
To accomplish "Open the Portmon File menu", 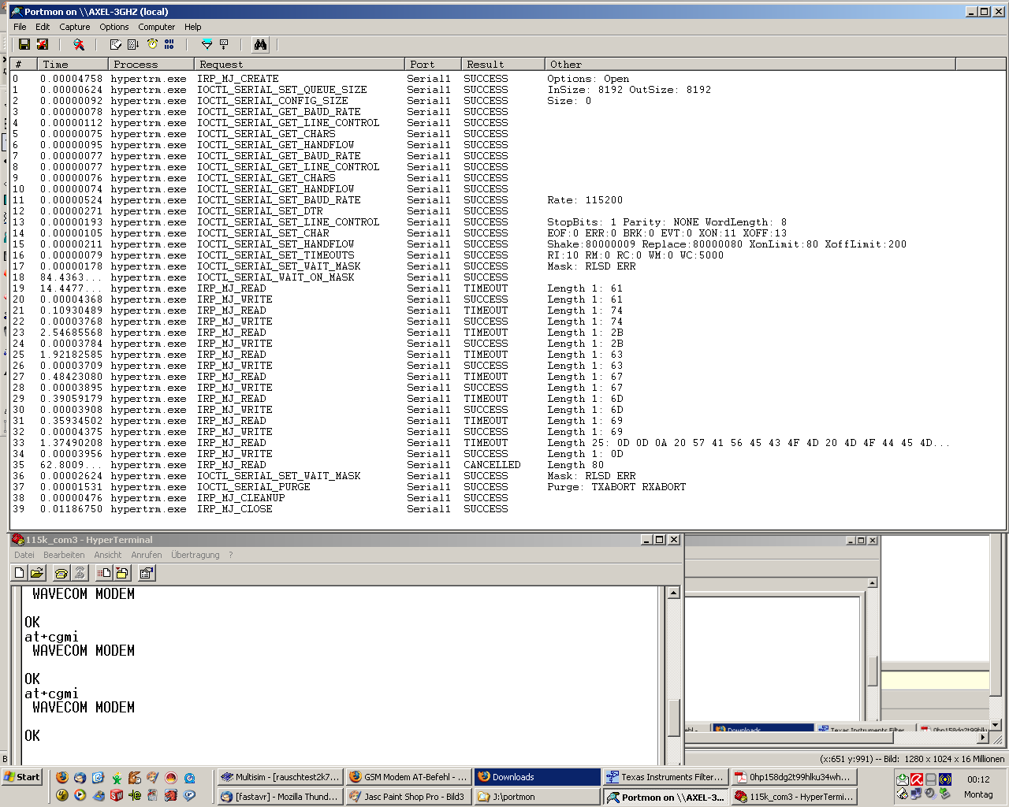I will tap(20, 27).
